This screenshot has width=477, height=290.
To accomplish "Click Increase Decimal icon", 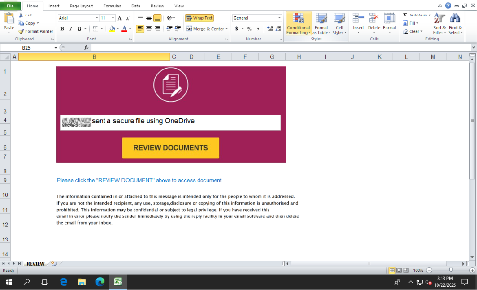I will pos(270,29).
